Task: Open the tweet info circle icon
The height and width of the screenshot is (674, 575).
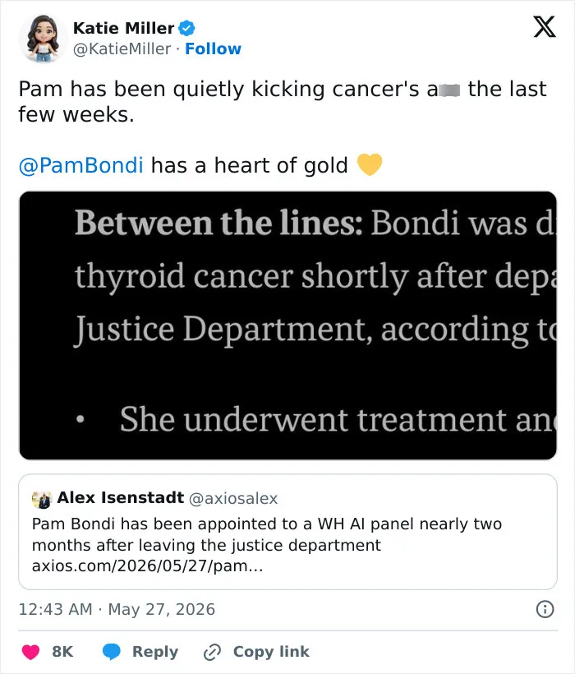Action: click(545, 609)
